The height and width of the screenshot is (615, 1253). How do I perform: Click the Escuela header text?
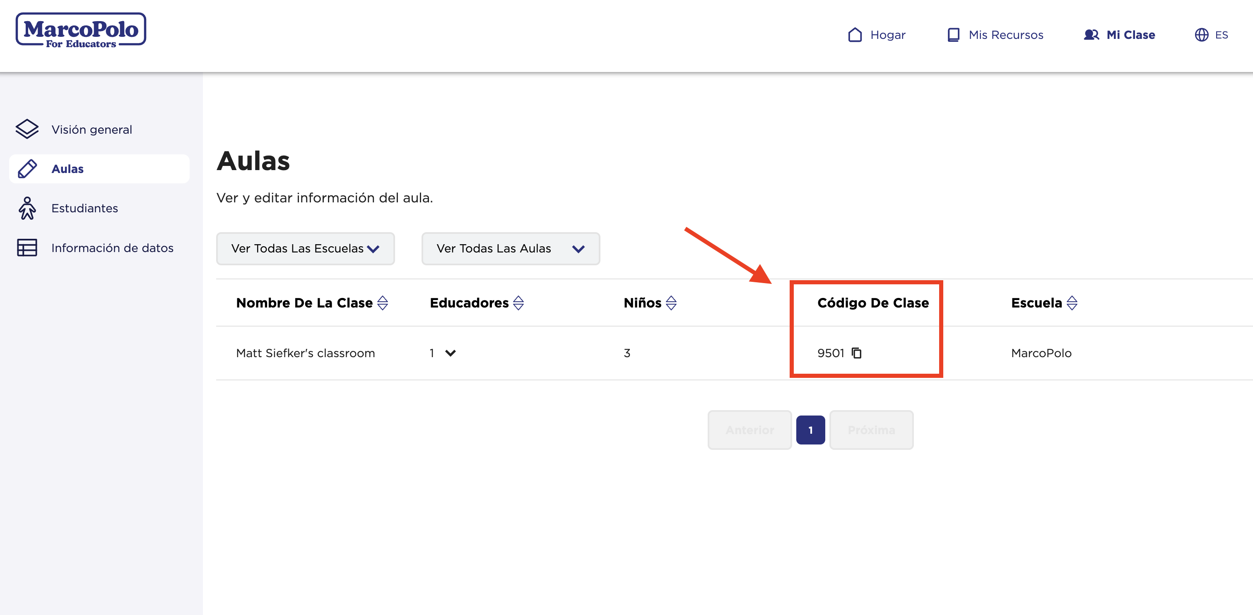tap(1036, 303)
